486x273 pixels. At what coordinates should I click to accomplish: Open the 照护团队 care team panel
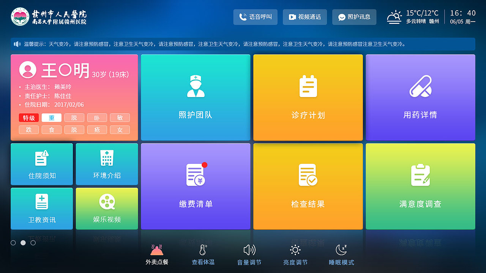click(x=195, y=97)
